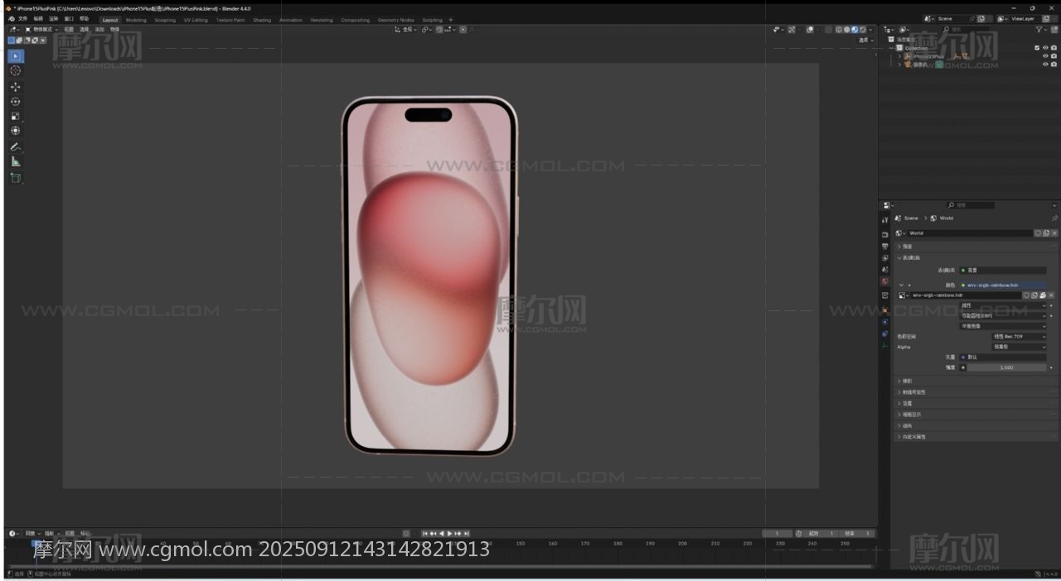Viewport: 1061px width, 581px height.
Task: Open the Tool properties tab
Action: tap(885, 219)
